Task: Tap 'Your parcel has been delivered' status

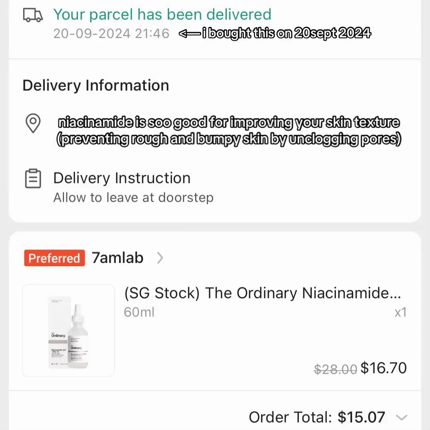Action: point(162,15)
